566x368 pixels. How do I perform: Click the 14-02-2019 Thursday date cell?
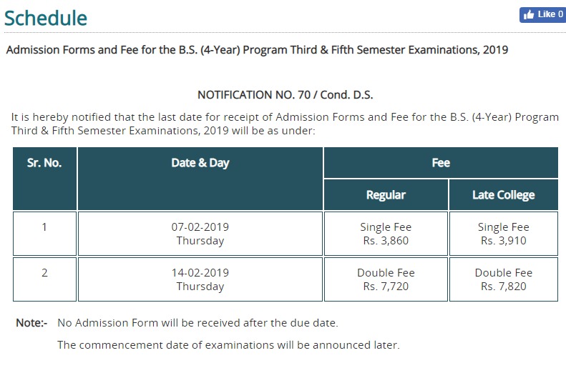[x=200, y=279]
